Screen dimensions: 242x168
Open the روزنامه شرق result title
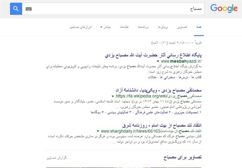162,125
